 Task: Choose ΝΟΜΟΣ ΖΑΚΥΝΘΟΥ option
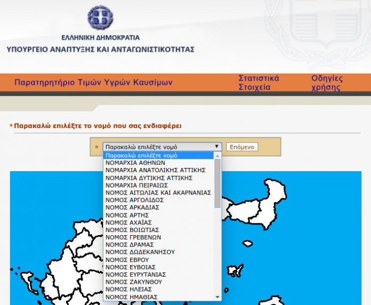click(x=158, y=282)
